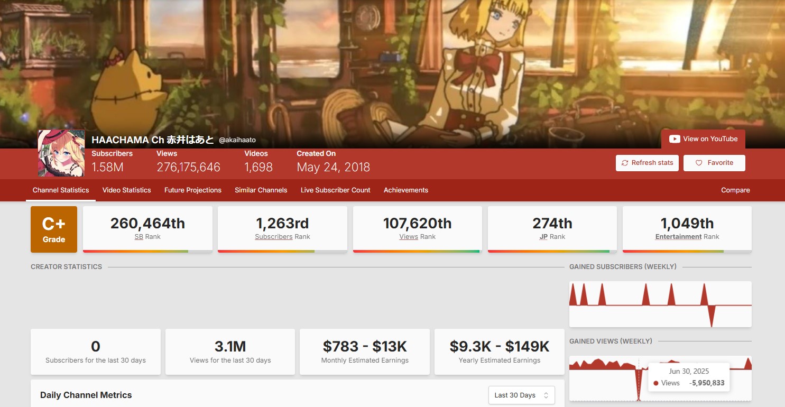Click the May 24, 2018 creation date
Viewport: 785px width, 407px height.
click(x=333, y=168)
